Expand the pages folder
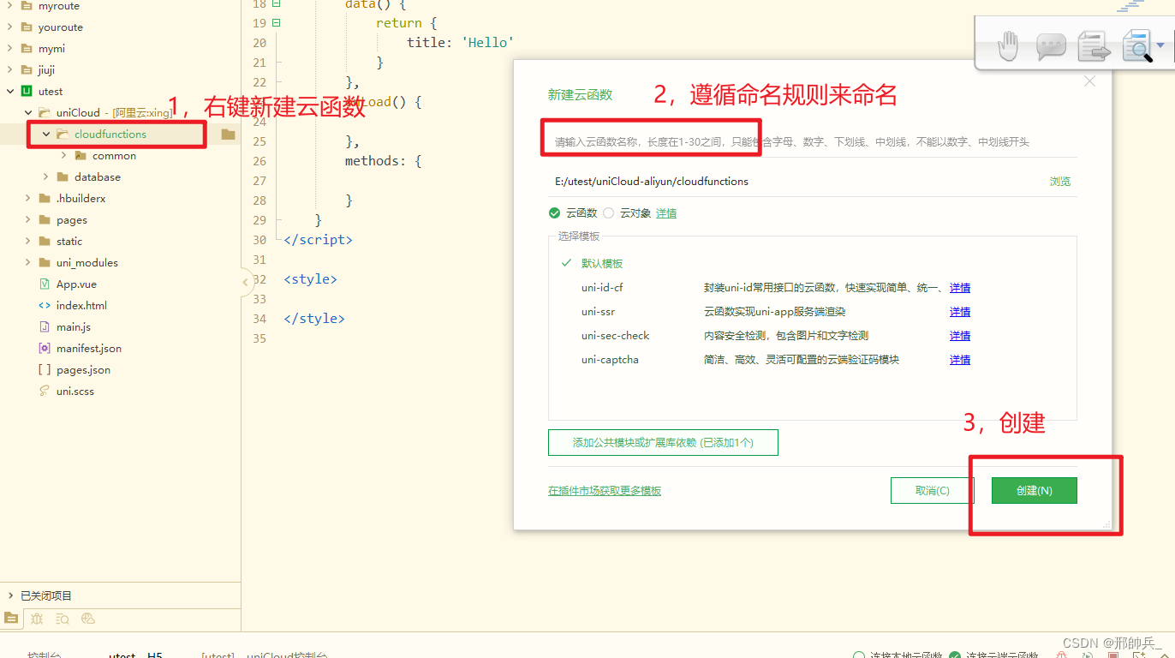Image resolution: width=1175 pixels, height=658 pixels. point(28,219)
